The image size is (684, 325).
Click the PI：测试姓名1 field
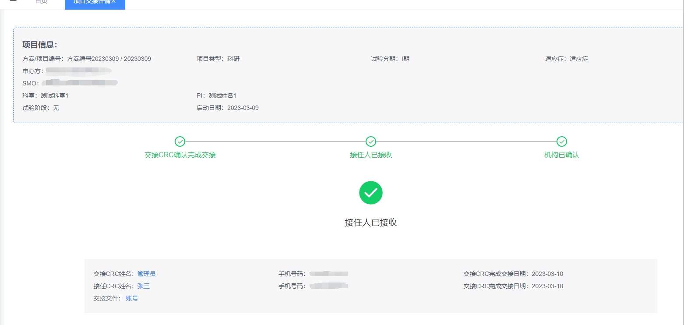coord(216,95)
